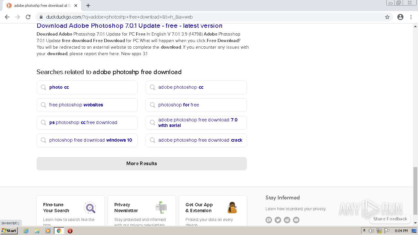Open the email icon under Stay Informed
418x235 pixels.
click(x=296, y=220)
